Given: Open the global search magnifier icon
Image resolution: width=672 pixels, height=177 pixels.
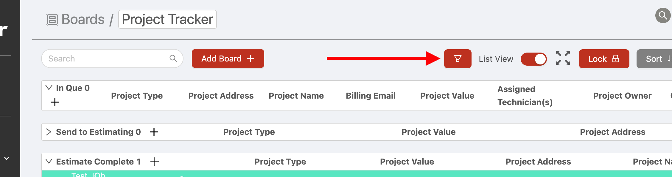Looking at the screenshot, I should click(663, 15).
